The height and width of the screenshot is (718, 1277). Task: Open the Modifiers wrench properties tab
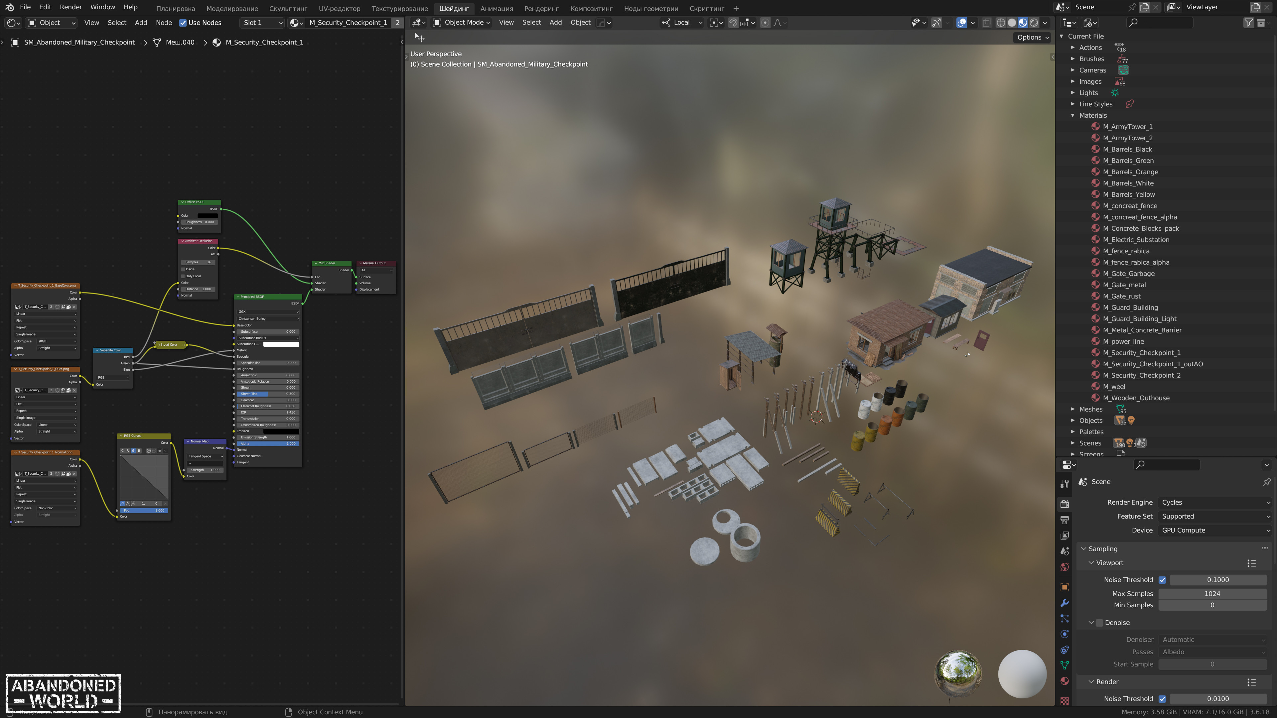coord(1064,603)
